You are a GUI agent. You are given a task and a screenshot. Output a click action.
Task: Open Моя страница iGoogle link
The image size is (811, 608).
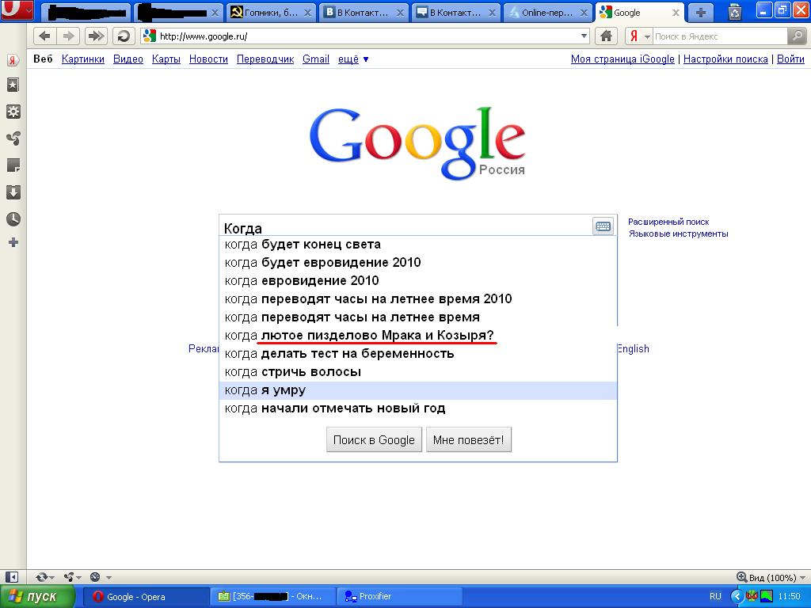coord(623,59)
